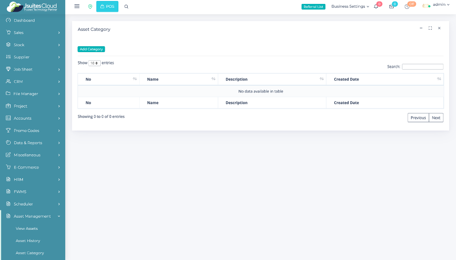456x260 pixels.
Task: Open the search magnifier icon
Action: [127, 6]
